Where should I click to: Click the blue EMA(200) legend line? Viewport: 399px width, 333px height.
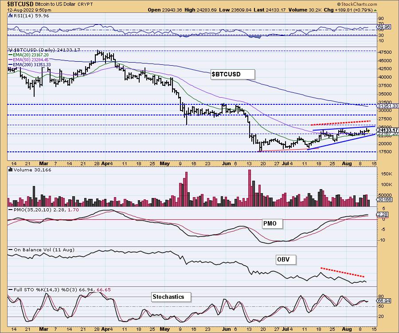click(11, 65)
